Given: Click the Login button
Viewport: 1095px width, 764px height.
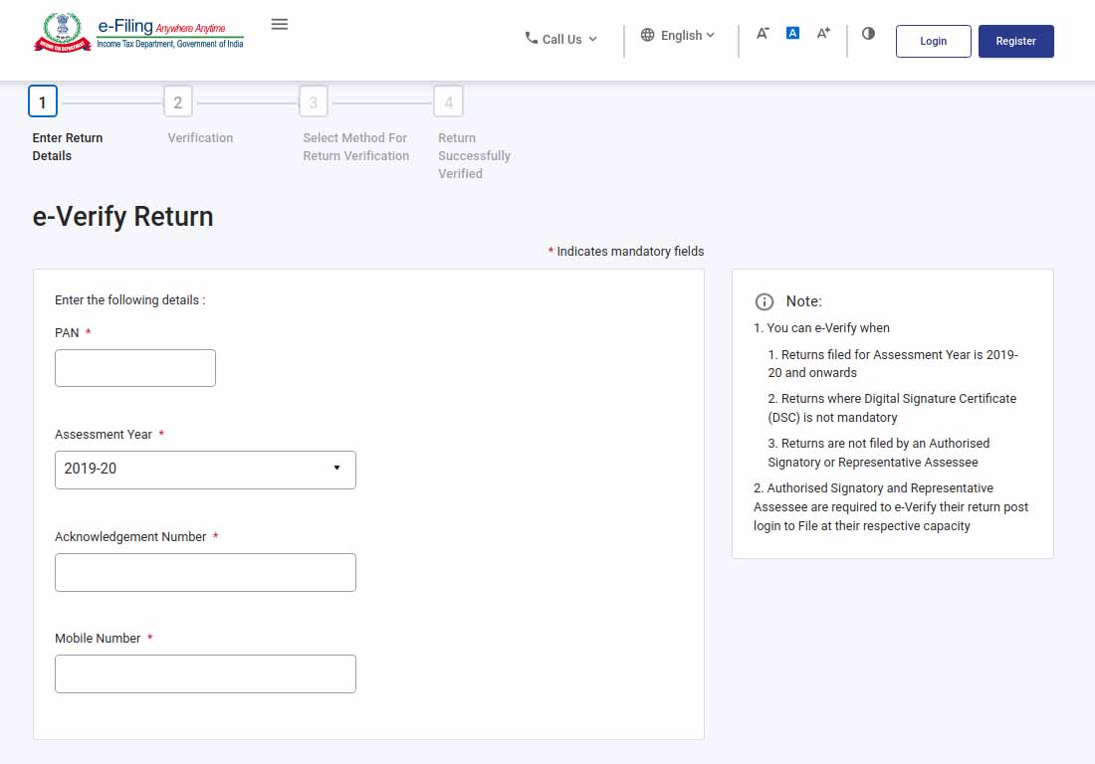Looking at the screenshot, I should 933,41.
